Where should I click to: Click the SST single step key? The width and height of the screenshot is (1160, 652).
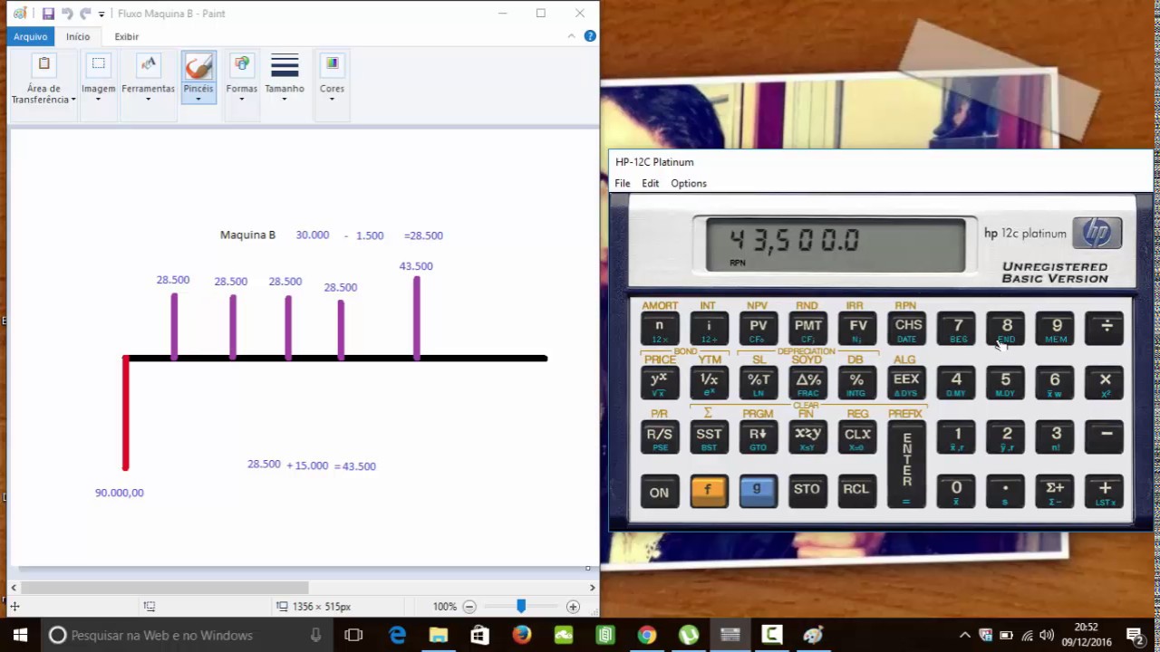point(709,438)
